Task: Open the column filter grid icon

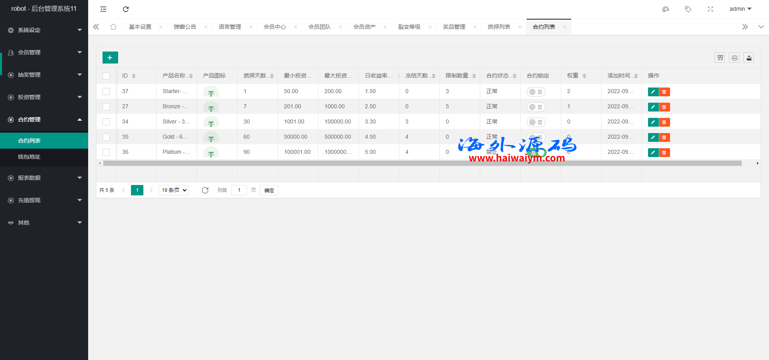Action: pyautogui.click(x=720, y=58)
